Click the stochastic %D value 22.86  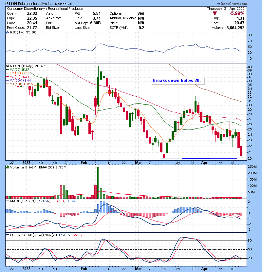pyautogui.click(x=76, y=235)
